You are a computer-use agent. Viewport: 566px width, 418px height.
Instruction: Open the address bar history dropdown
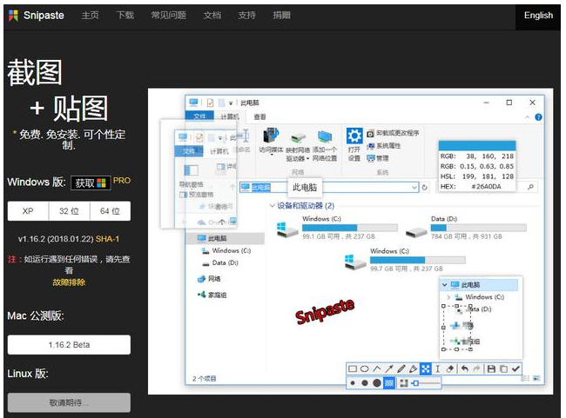coord(414,188)
